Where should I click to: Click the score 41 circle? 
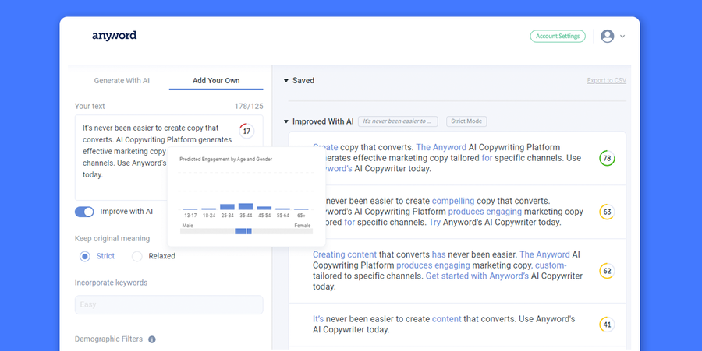pyautogui.click(x=607, y=325)
